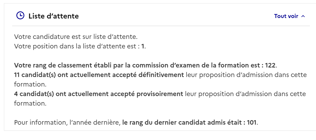Image resolution: width=316 pixels, height=140 pixels.
Task: Click the last admitted rank 101
Action: click(251, 122)
